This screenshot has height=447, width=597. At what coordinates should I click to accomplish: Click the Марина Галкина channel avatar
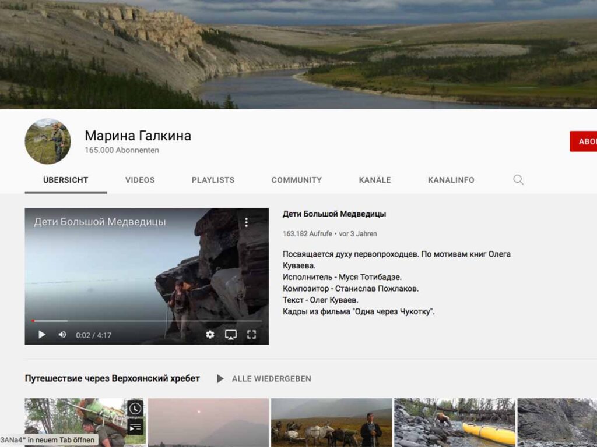pos(48,141)
